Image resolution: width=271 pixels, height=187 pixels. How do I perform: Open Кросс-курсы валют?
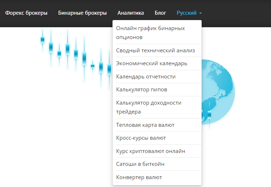click(x=157, y=138)
